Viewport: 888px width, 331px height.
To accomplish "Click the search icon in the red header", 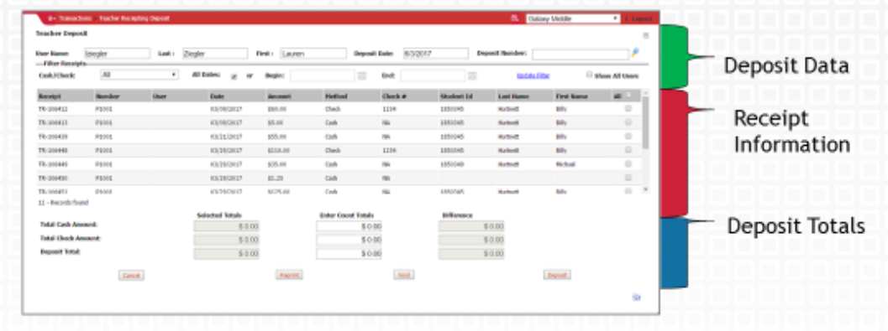I will [x=515, y=18].
